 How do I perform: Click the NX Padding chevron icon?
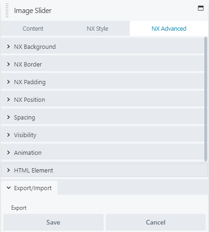click(8, 82)
